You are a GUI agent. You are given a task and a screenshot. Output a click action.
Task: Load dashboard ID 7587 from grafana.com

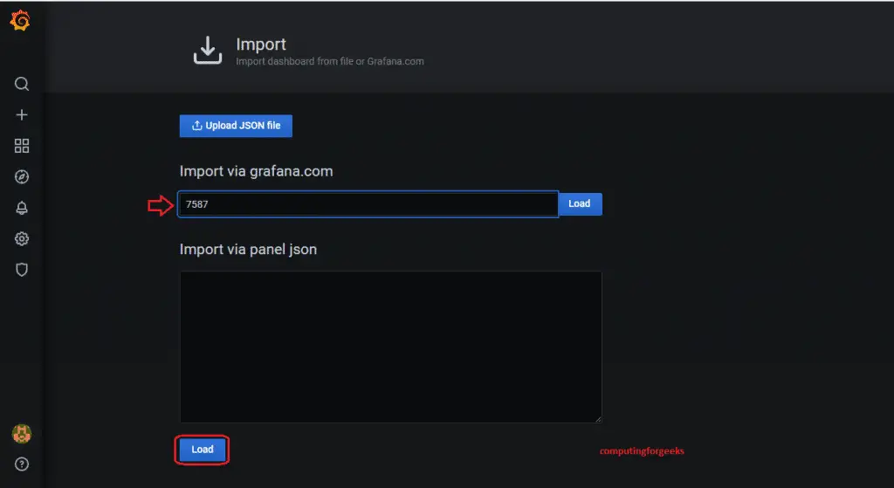(580, 203)
